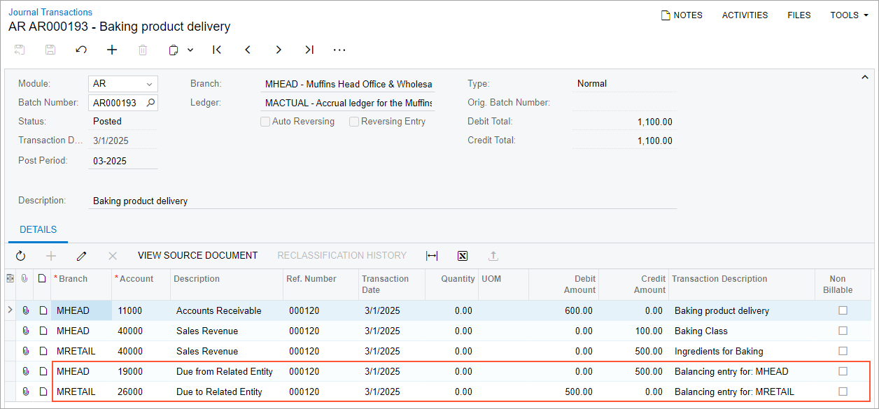Viewport: 879px width, 409px height.
Task: Enable the Auto Reversing checkbox
Action: tap(265, 122)
